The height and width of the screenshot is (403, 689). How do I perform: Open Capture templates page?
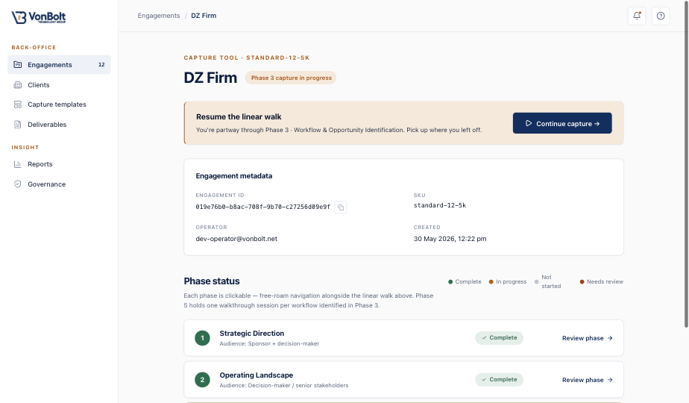point(59,104)
